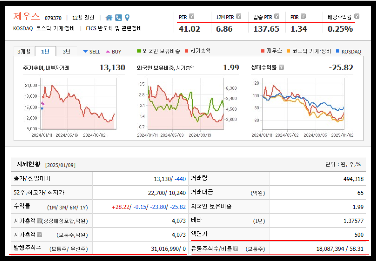Click stock code 079370
The height and width of the screenshot is (261, 376).
53,18
